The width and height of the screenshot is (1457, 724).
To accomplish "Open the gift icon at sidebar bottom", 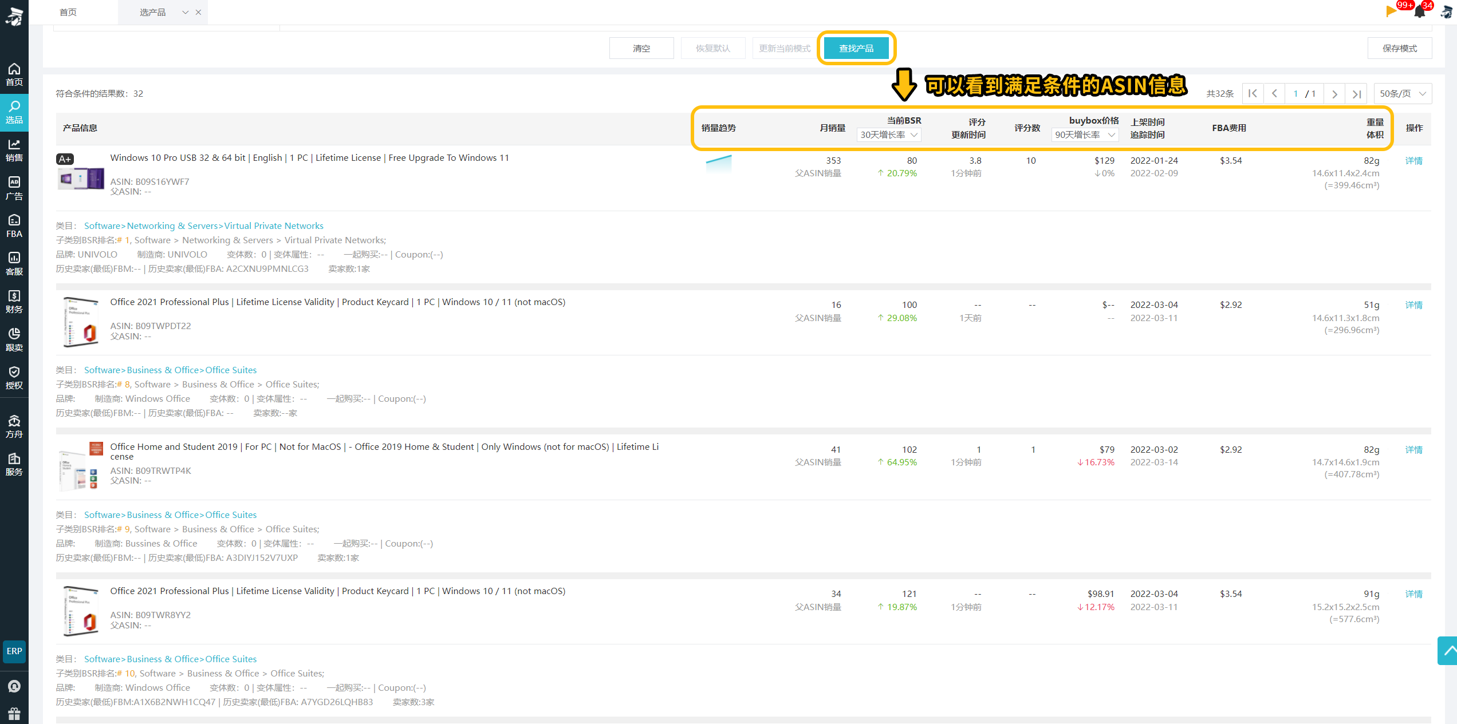I will [x=14, y=714].
